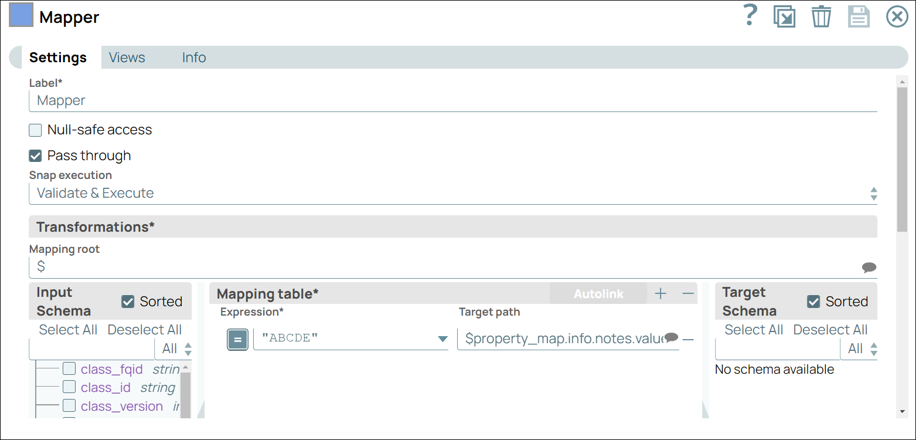Save the snap settings with the disk icon

(859, 16)
